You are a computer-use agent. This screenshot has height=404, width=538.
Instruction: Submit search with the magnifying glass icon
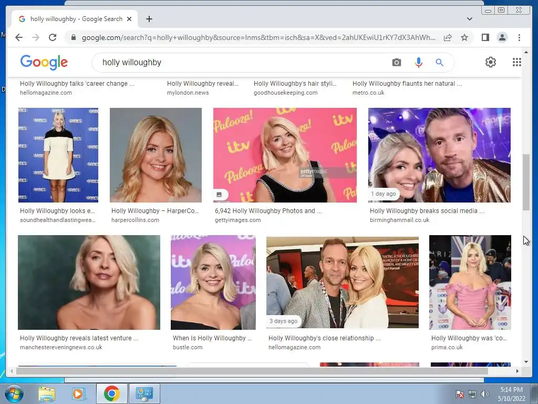(x=440, y=63)
